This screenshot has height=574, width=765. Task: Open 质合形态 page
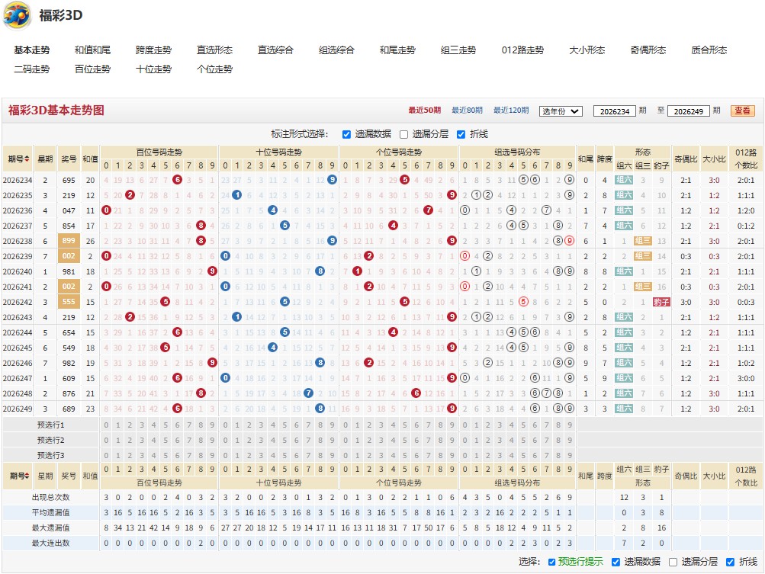(709, 50)
